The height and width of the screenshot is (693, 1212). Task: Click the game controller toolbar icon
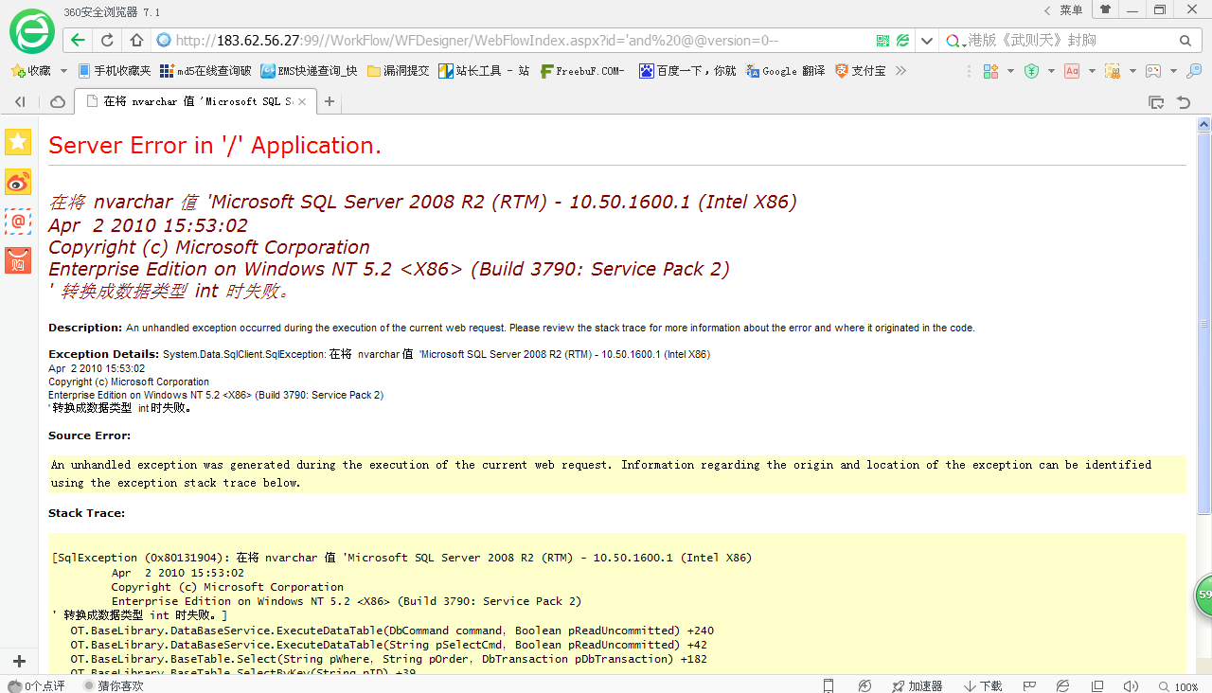(x=1153, y=71)
